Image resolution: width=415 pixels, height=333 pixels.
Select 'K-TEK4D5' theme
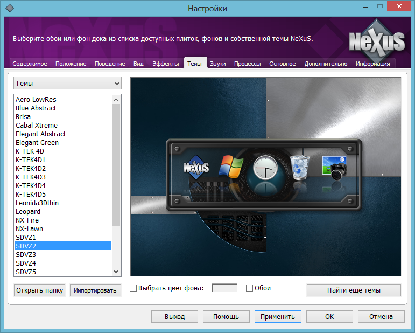point(63,194)
